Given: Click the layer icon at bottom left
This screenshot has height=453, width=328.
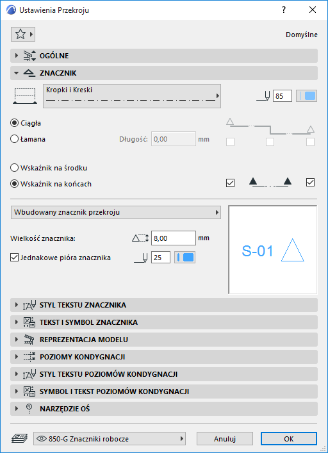Looking at the screenshot, I should click(20, 438).
